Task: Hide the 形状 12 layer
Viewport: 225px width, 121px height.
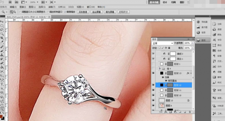Action: pyautogui.click(x=153, y=85)
